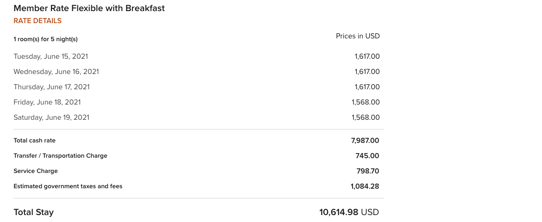Click the Transfer / Transportation Charge label
Screen dimensions: 542x222
click(61, 156)
